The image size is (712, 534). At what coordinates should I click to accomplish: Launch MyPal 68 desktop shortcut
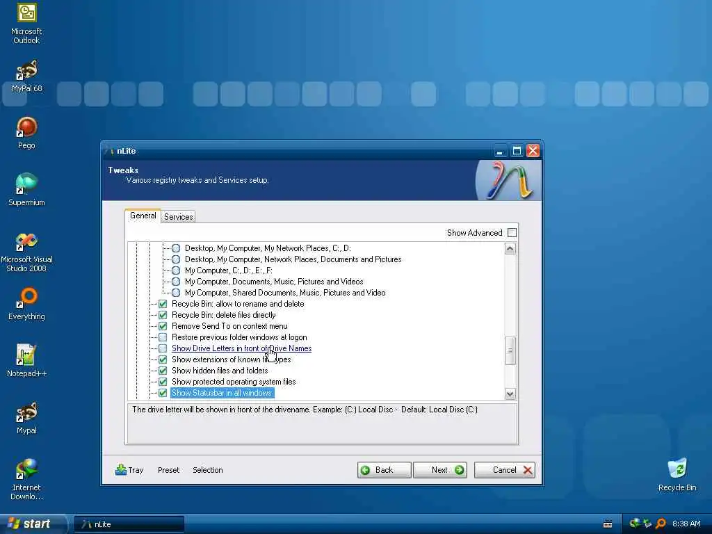(x=26, y=76)
